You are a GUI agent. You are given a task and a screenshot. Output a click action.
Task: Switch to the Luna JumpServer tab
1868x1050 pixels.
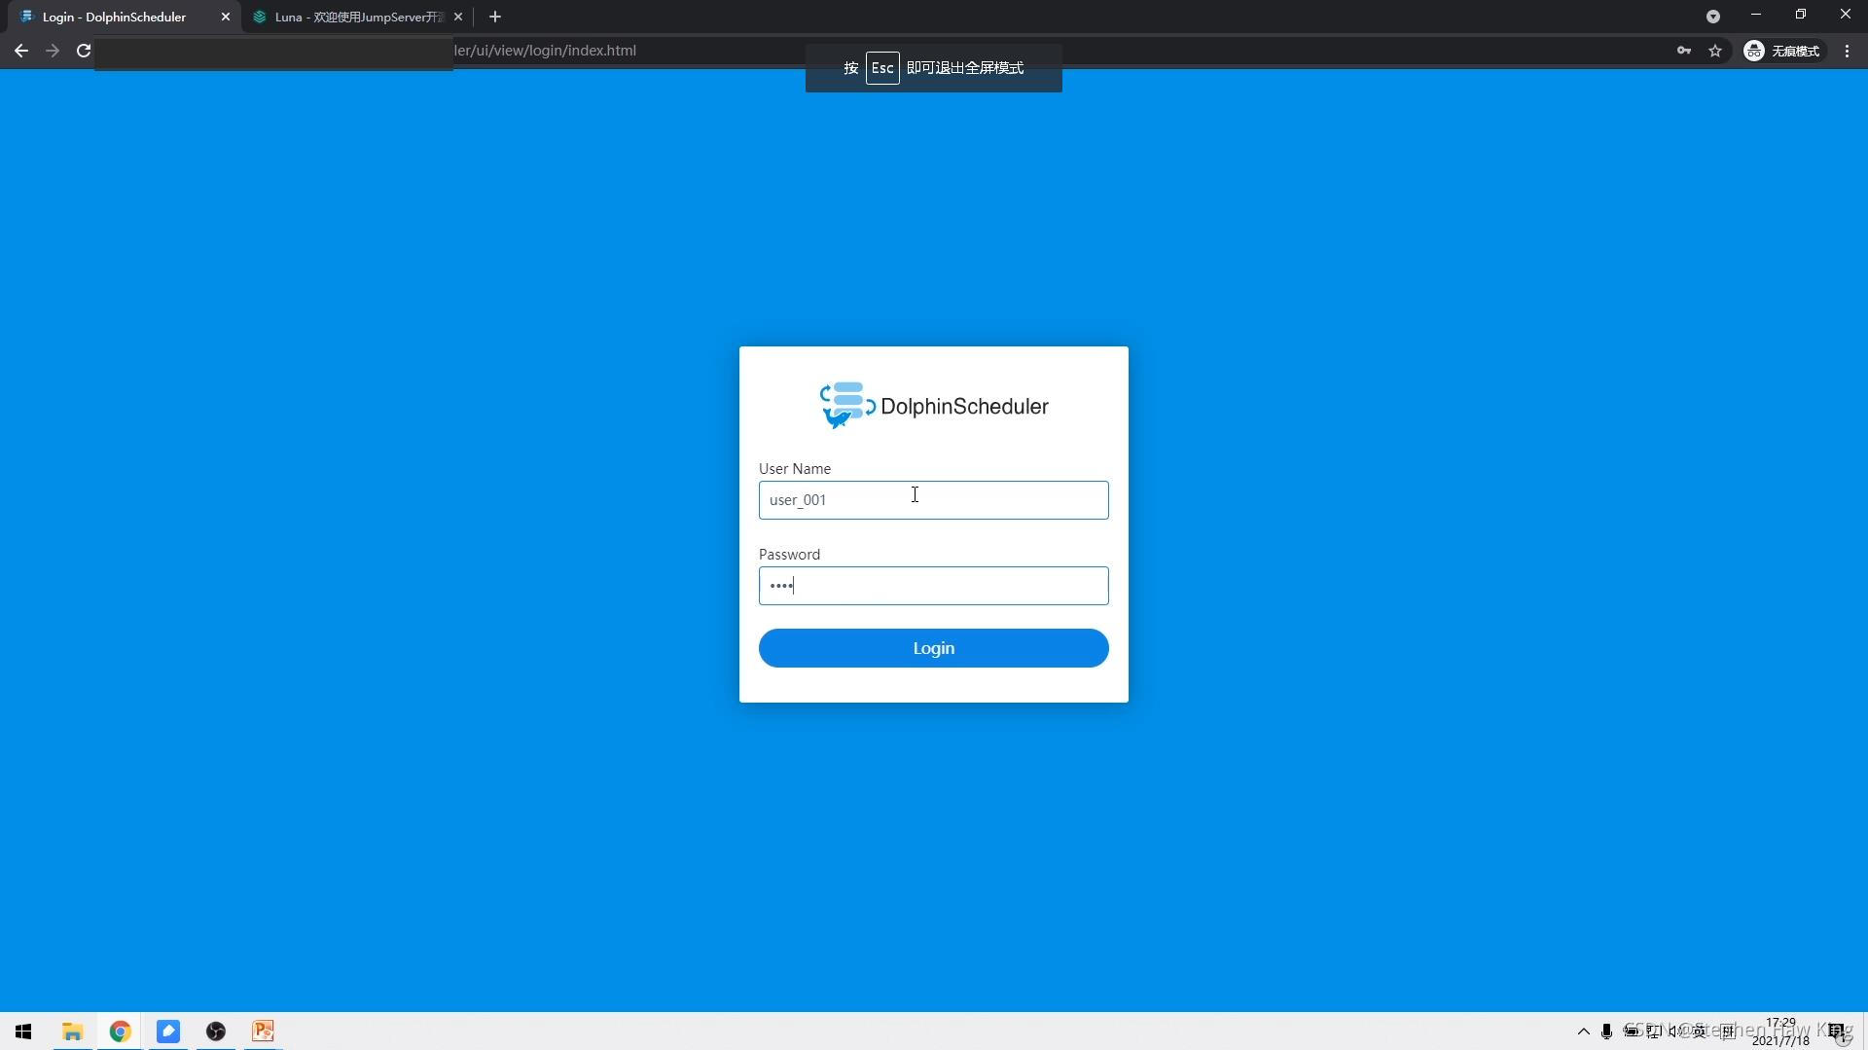pos(358,17)
